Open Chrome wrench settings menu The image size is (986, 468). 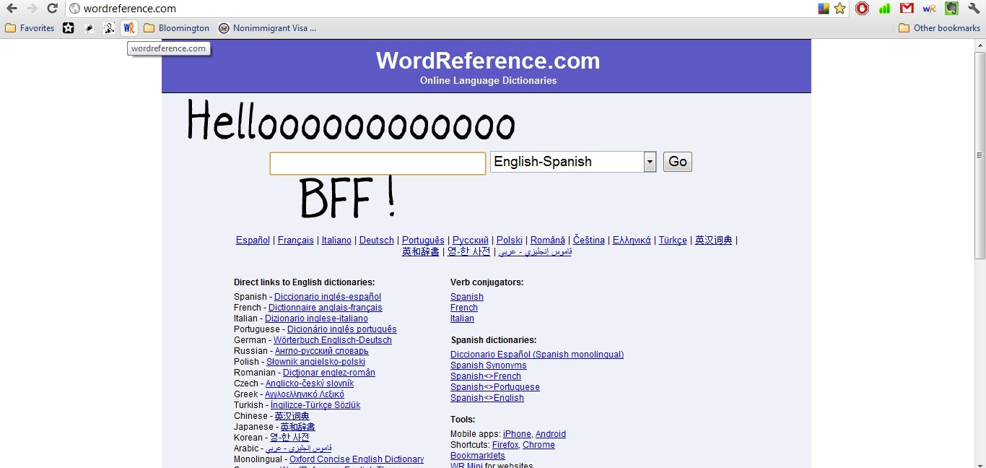[974, 9]
